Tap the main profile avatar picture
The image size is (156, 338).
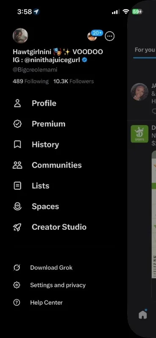[20, 36]
